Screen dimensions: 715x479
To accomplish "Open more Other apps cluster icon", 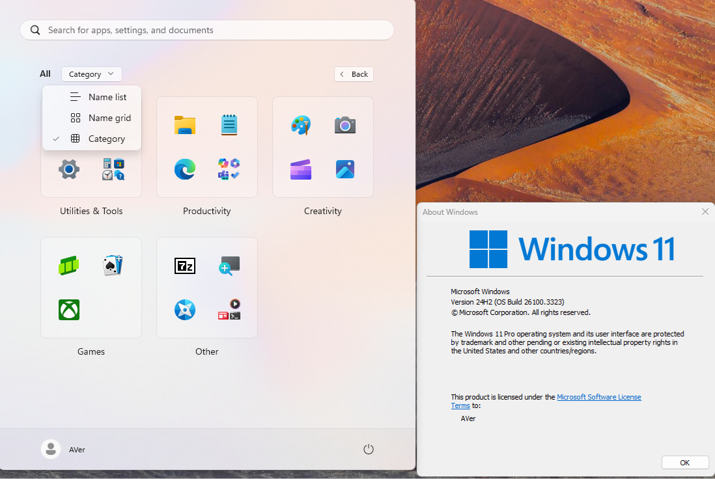I will tap(229, 309).
